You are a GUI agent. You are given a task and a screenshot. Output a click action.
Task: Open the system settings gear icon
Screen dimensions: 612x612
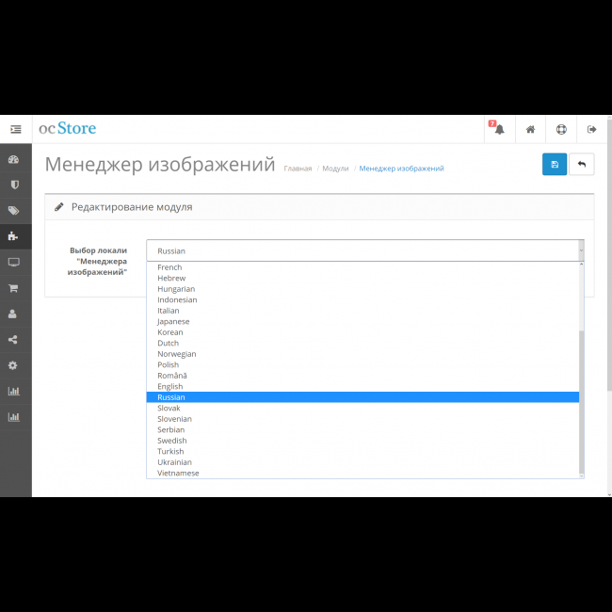(15, 365)
